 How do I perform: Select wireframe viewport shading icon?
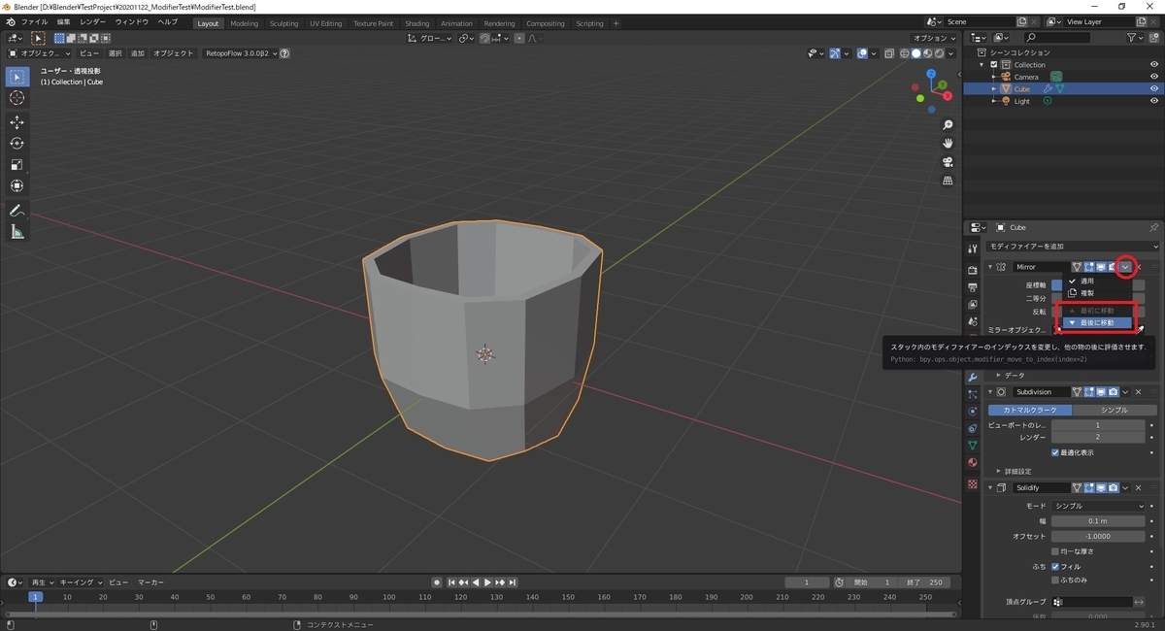click(904, 53)
